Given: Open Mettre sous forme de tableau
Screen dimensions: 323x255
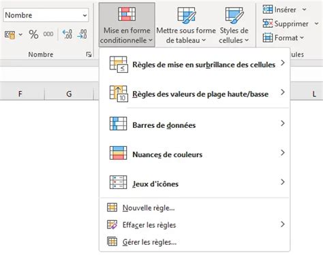Looking at the screenshot, I should click(x=186, y=25).
